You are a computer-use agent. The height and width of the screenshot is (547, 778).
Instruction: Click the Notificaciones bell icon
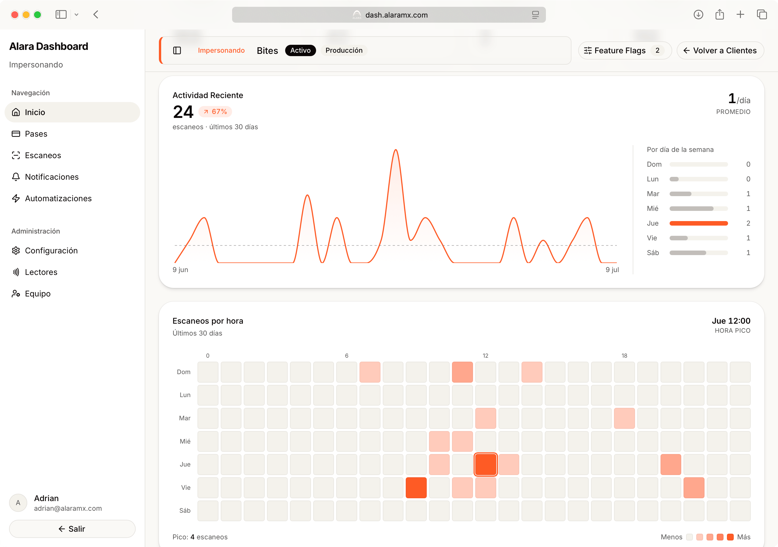point(16,177)
